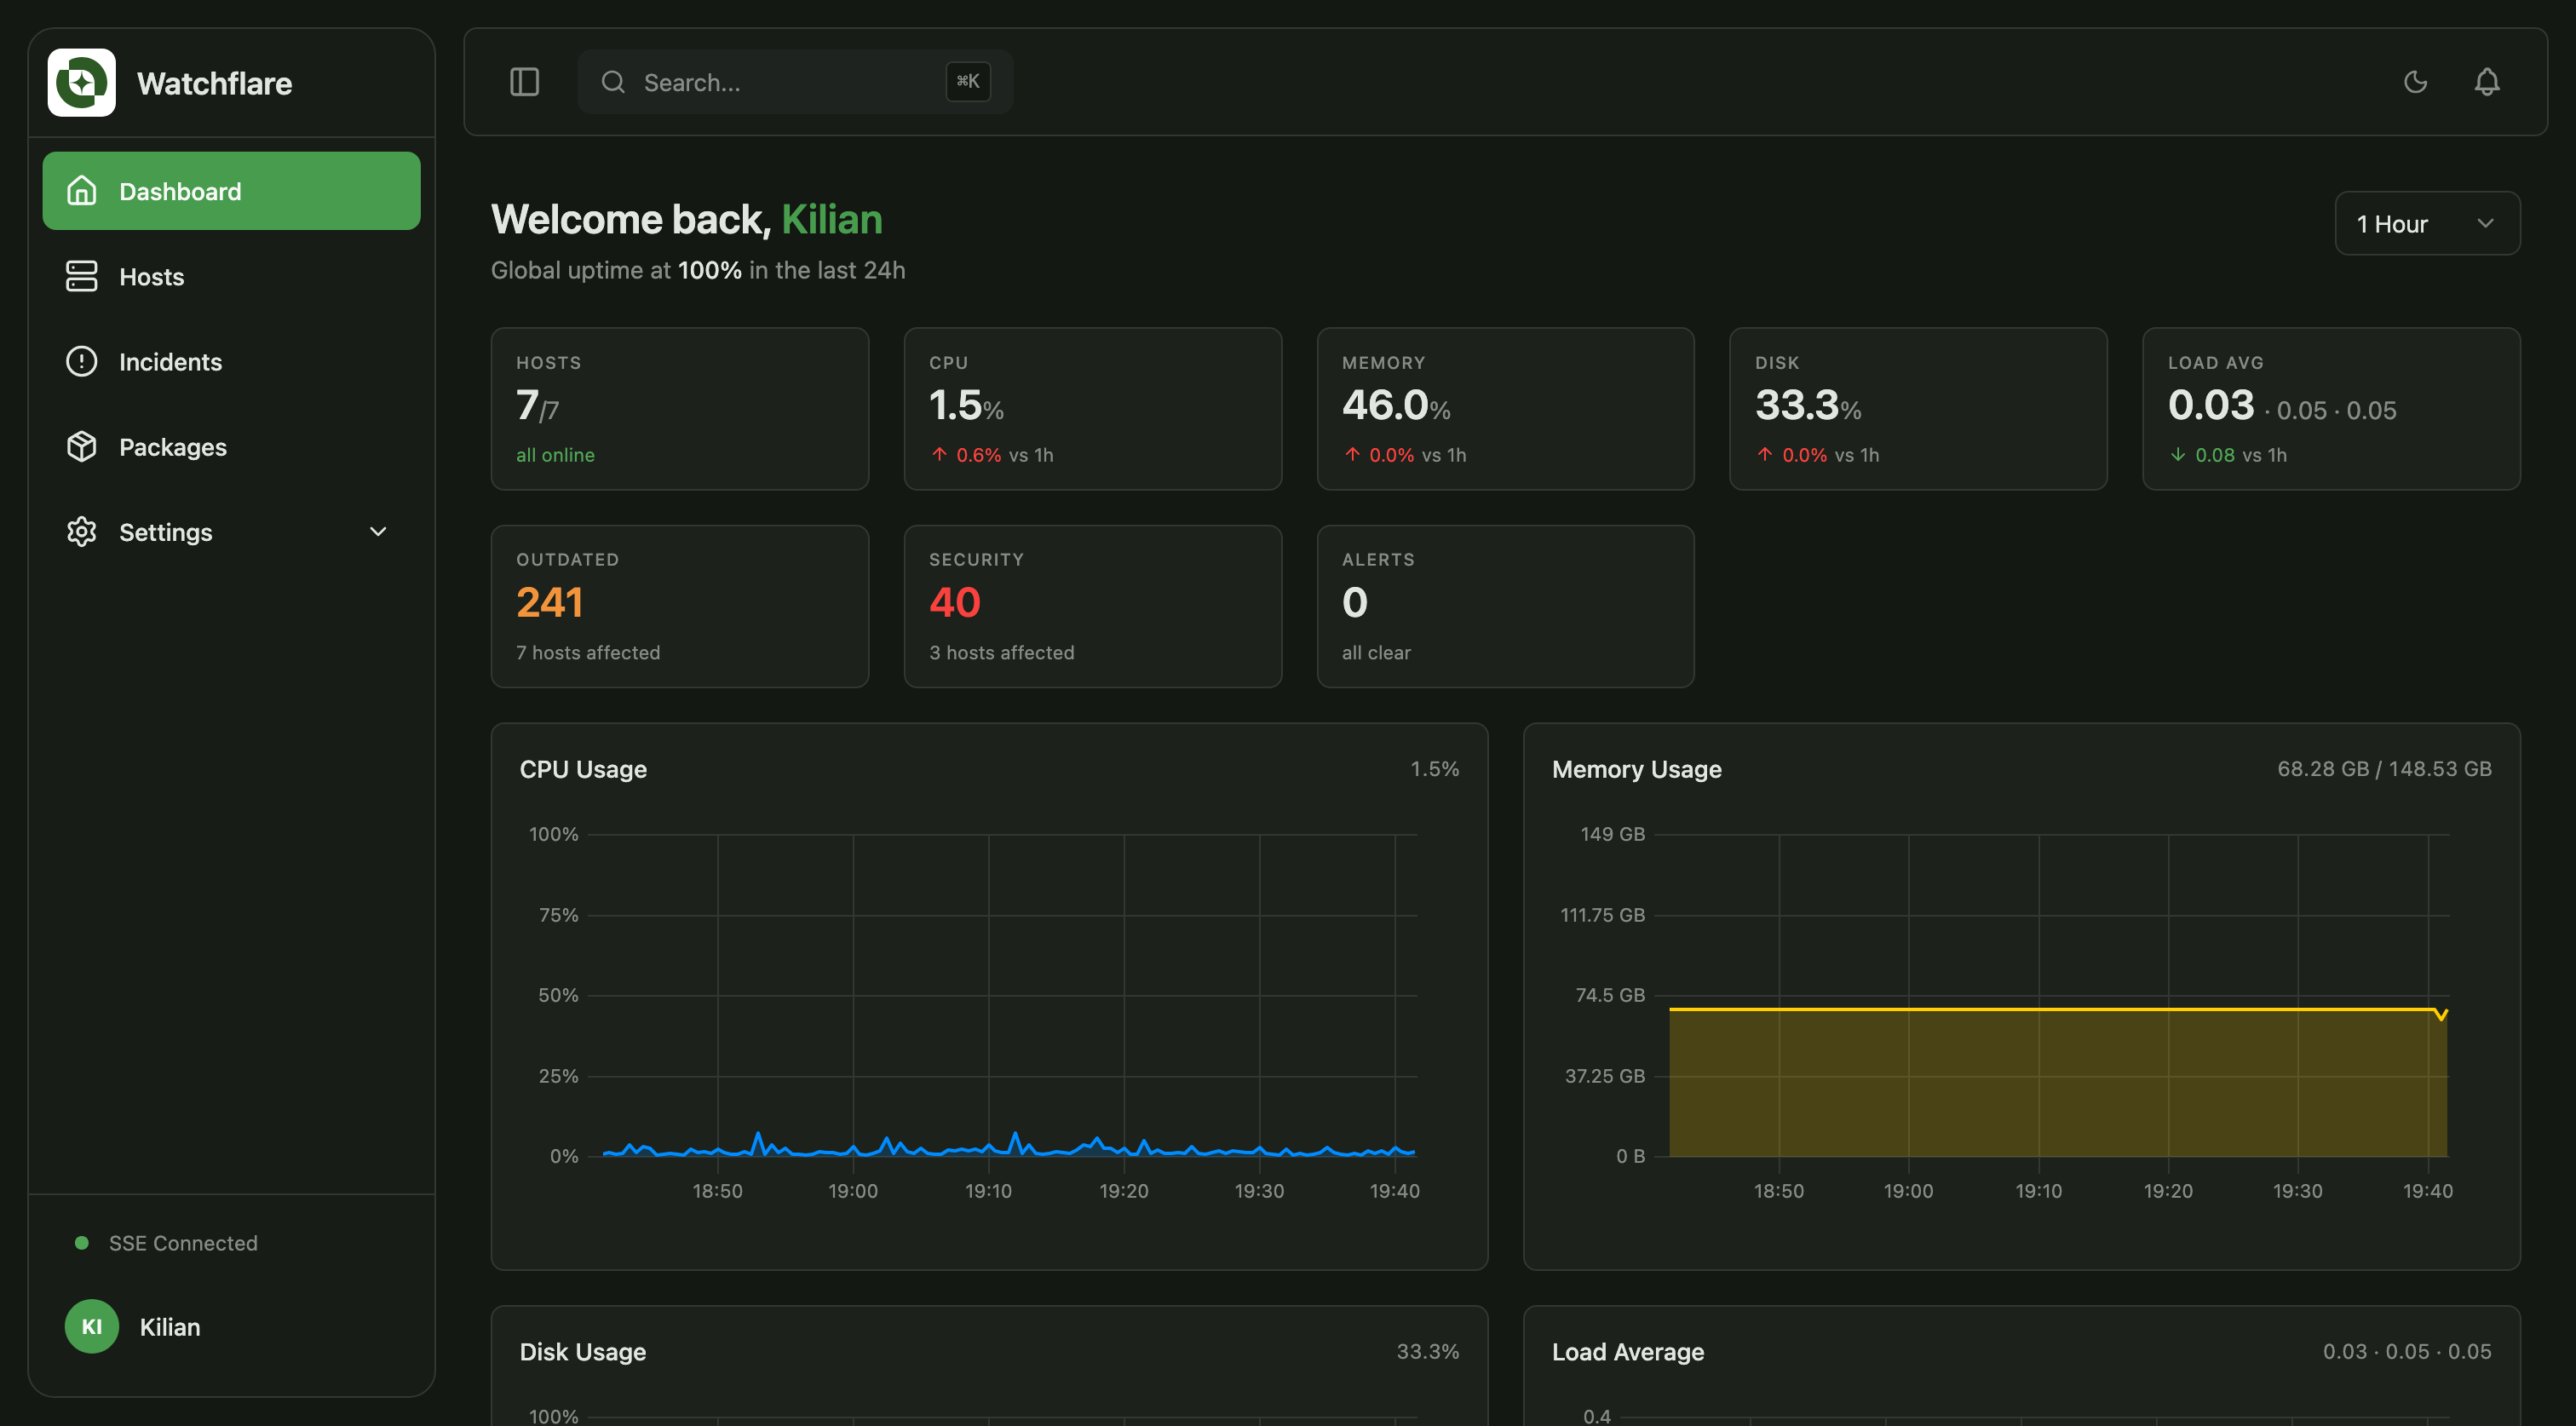
Task: Click the Watchflare logo icon
Action: pos(81,82)
